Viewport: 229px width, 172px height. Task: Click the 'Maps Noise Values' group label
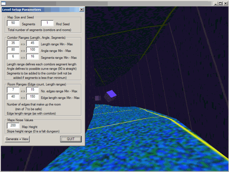tap(20, 120)
